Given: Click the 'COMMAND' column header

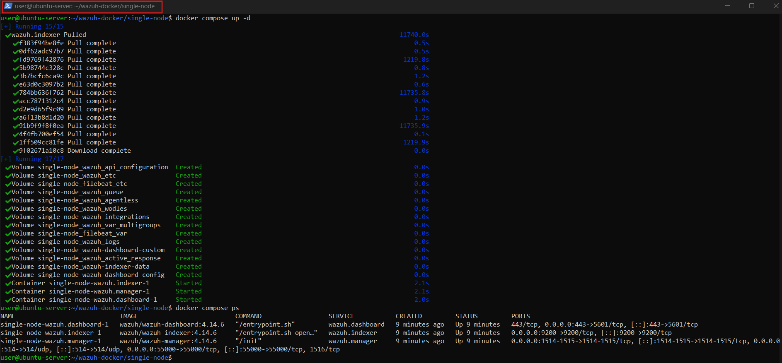Looking at the screenshot, I should (249, 316).
